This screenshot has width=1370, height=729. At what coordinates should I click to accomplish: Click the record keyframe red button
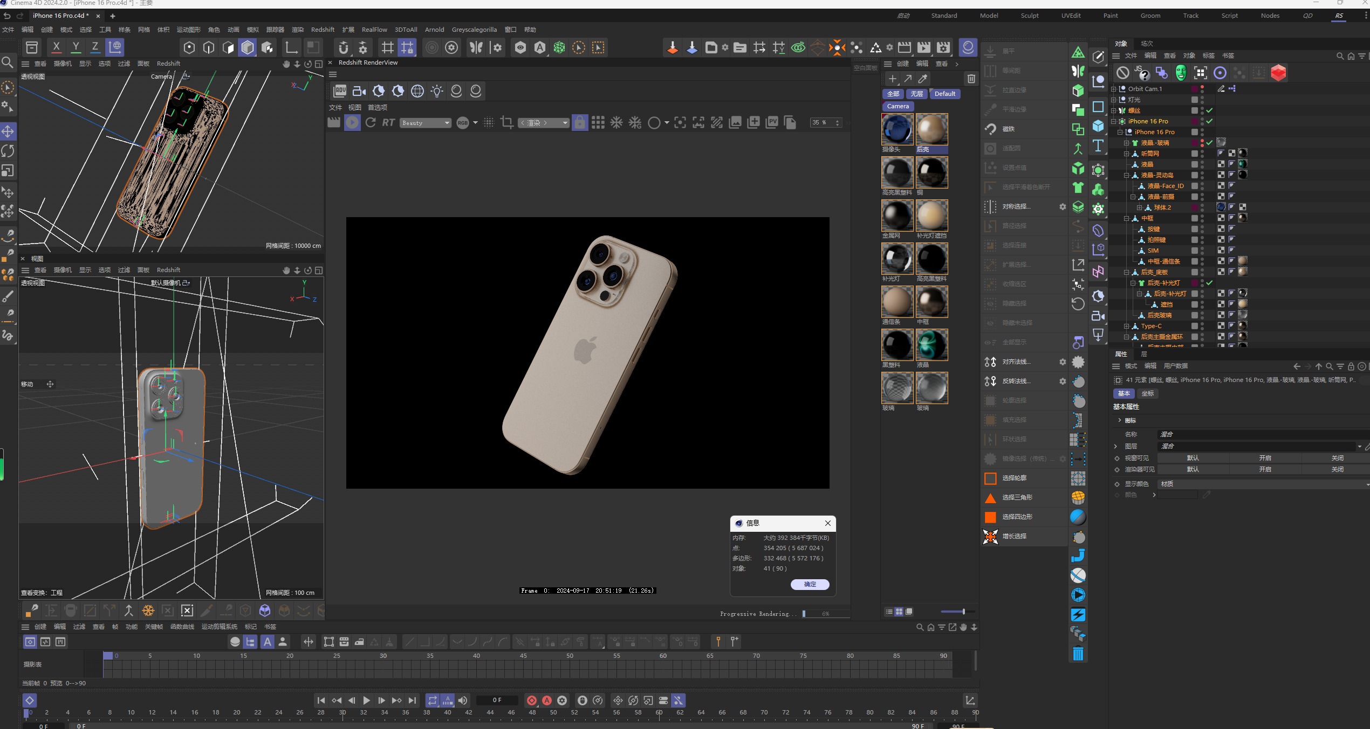532,700
